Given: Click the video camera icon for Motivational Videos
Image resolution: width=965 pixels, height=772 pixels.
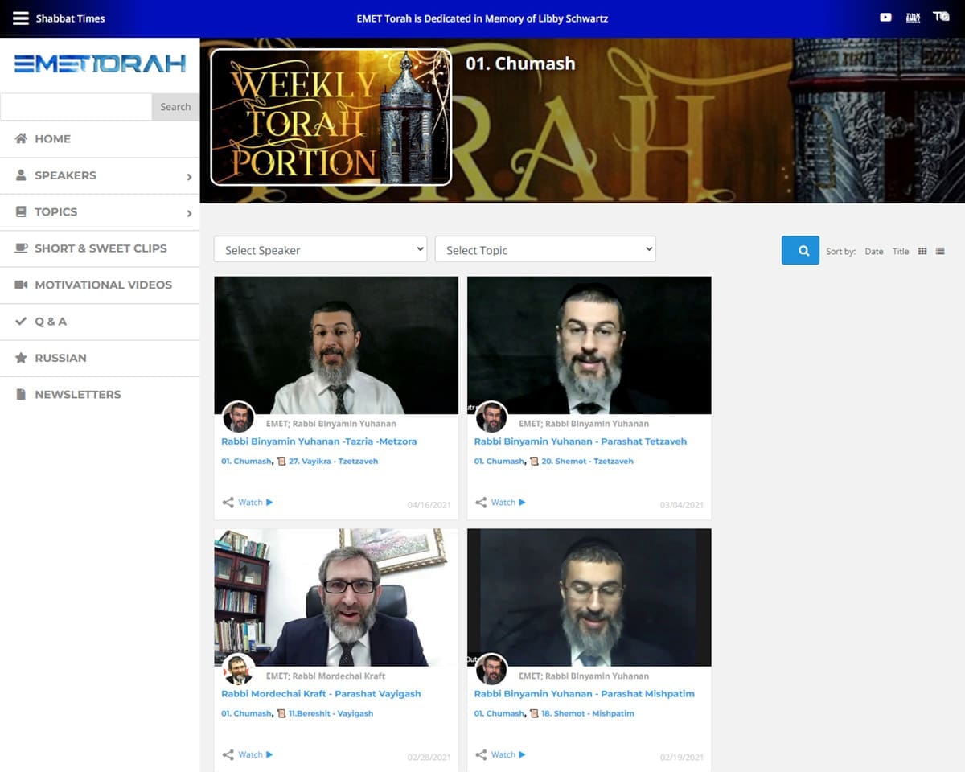Looking at the screenshot, I should [x=21, y=285].
